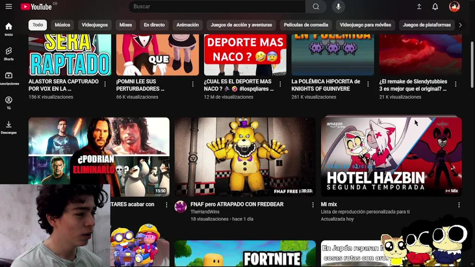The width and height of the screenshot is (475, 267).
Task: Select Juegos de plataformas chip
Action: (427, 25)
